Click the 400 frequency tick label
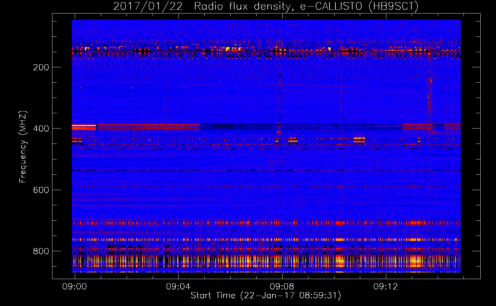The width and height of the screenshot is (496, 306). (x=41, y=129)
